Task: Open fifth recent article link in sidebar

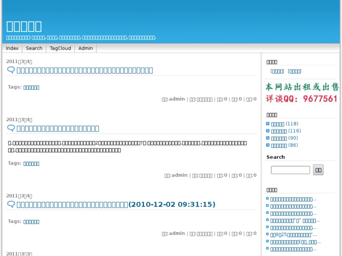Action: [x=294, y=228]
